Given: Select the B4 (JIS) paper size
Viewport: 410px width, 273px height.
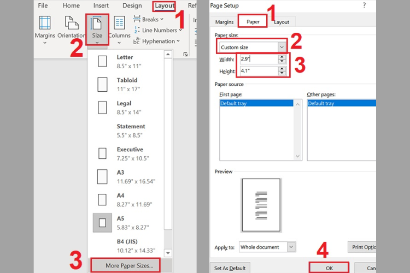Looking at the screenshot, I should coord(126,246).
